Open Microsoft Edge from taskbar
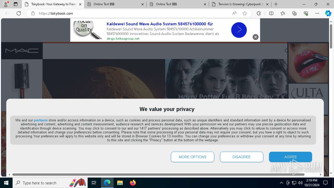Screen dimensions: 334x188 107,183
